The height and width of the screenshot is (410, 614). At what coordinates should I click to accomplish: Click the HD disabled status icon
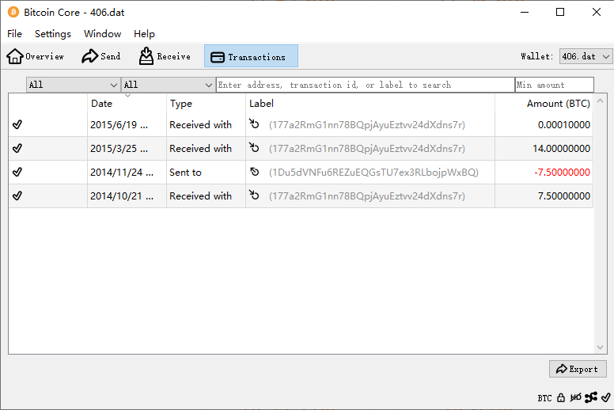click(575, 398)
